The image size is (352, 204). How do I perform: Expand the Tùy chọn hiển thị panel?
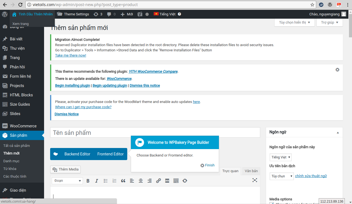pos(294,23)
